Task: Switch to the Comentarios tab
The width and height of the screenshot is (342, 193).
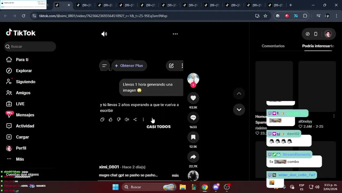Action: pos(273,46)
